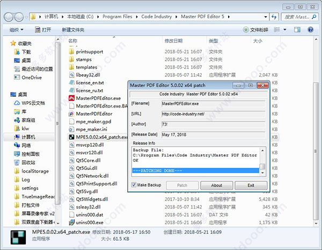Sort by 名称 column header

pos(73,41)
